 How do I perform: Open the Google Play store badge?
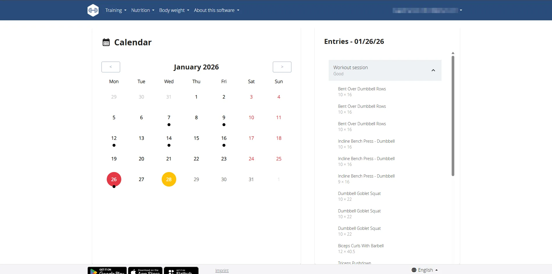pyautogui.click(x=107, y=271)
